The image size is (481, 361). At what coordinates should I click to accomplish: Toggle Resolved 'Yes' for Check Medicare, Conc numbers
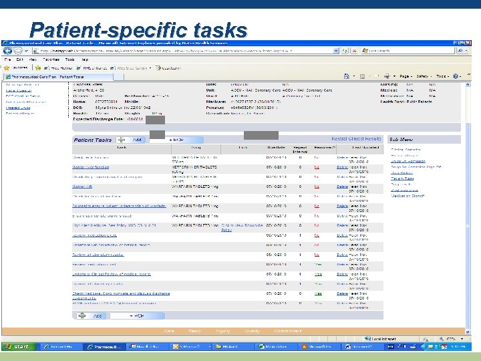coord(318,293)
